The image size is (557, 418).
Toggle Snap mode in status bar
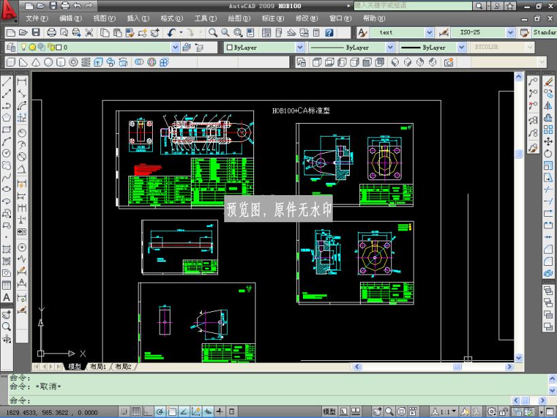coord(124,412)
